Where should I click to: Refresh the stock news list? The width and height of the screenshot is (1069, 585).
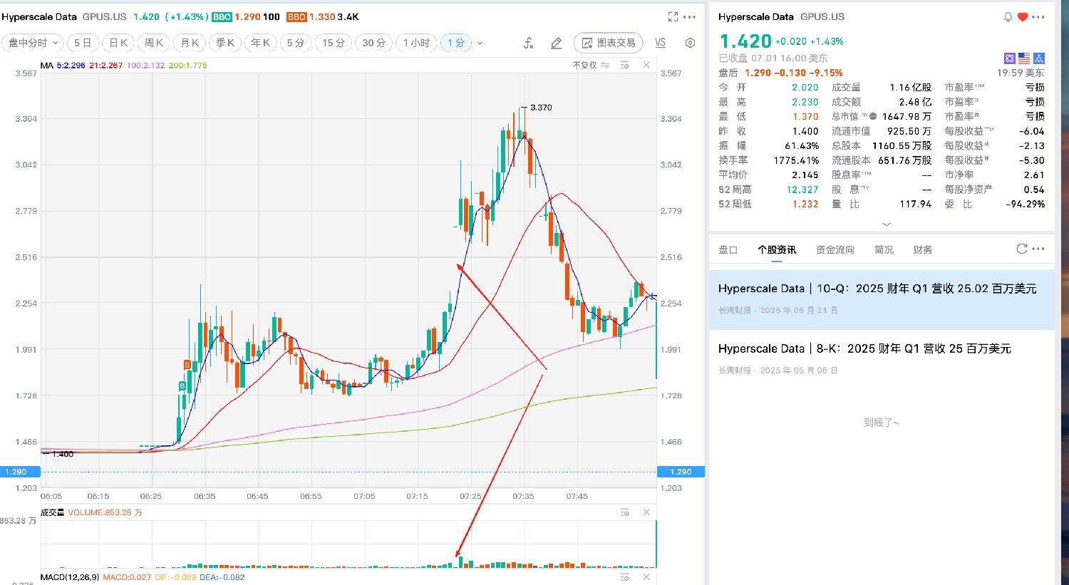(x=1021, y=249)
